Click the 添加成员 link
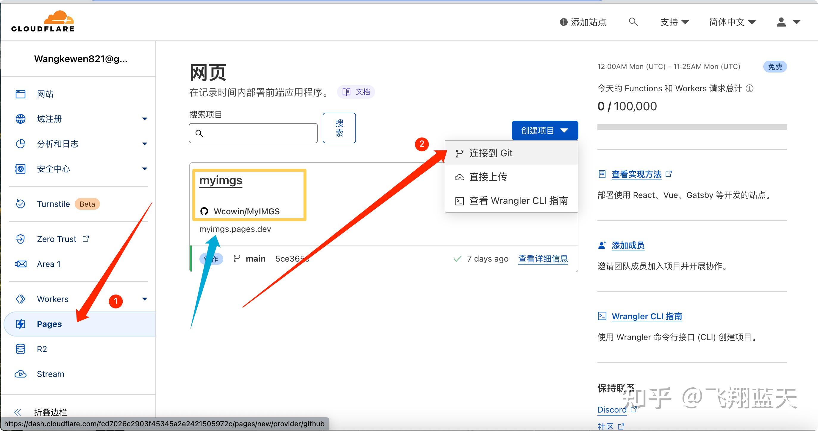Viewport: 818px width, 431px height. point(628,245)
